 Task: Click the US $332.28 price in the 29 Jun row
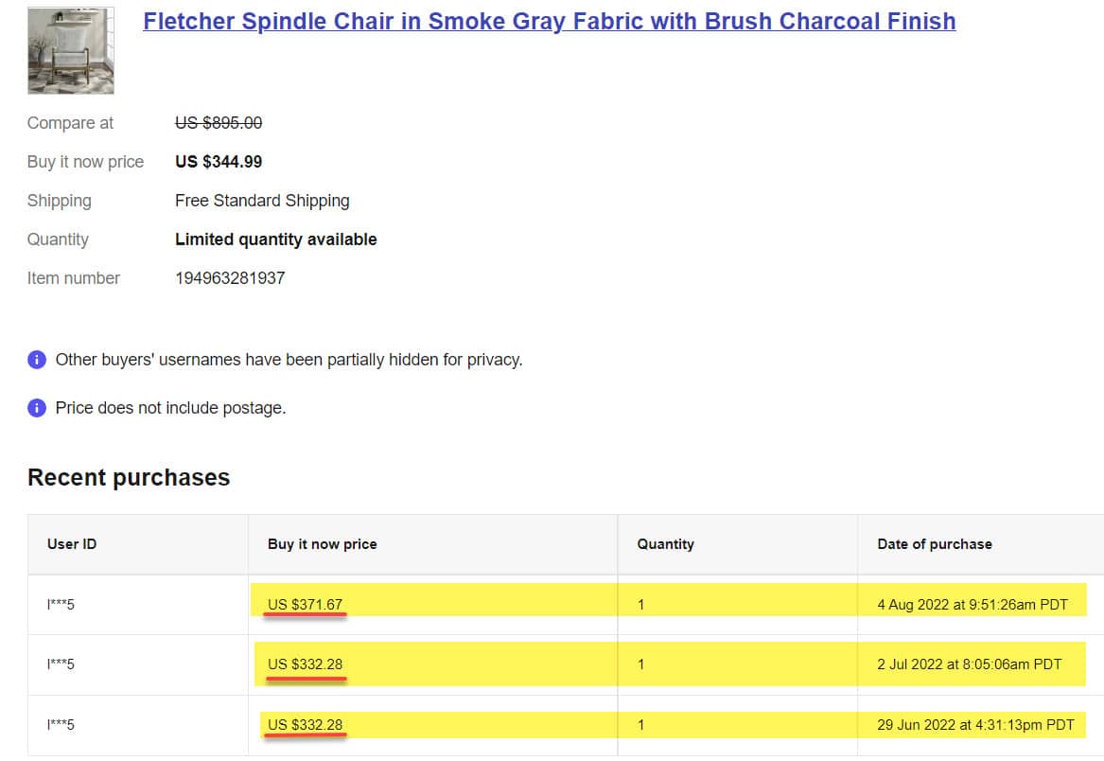(x=305, y=725)
